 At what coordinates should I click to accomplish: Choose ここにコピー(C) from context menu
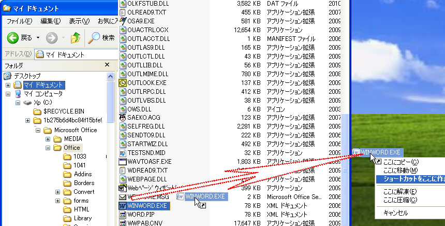pos(400,162)
